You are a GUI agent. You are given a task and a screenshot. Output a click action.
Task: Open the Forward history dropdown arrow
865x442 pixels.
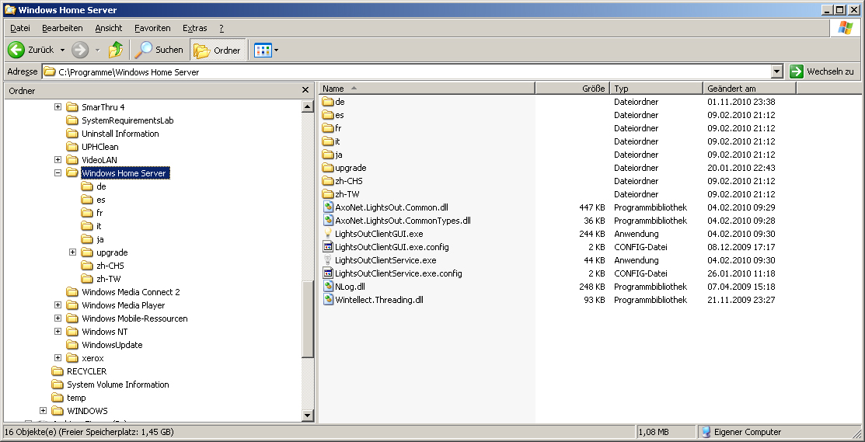tap(98, 50)
